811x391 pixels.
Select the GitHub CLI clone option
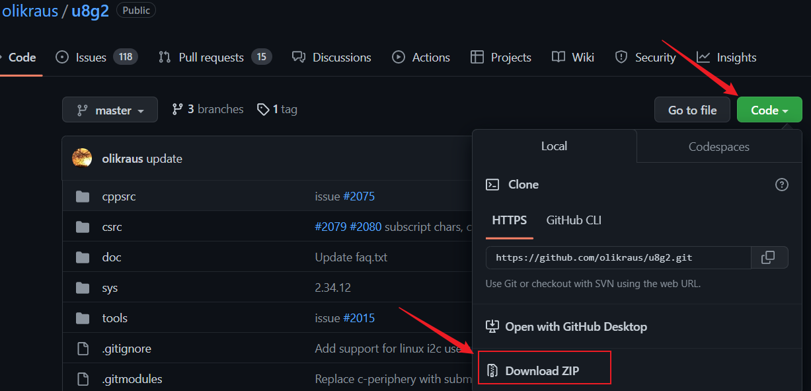click(574, 220)
